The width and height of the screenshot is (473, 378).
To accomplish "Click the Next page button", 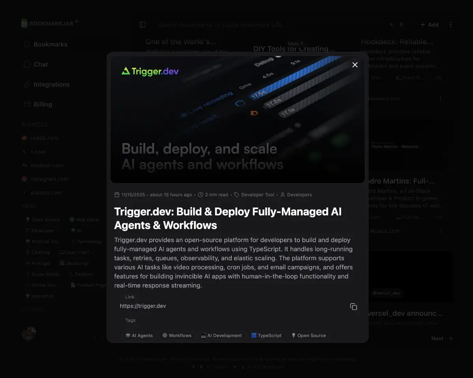I will pyautogui.click(x=441, y=339).
